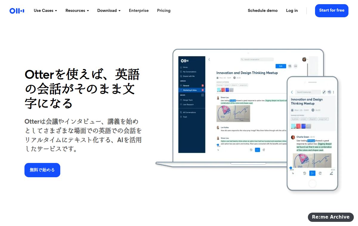
Task: Click the calendar date icon on phone
Action: [292, 110]
